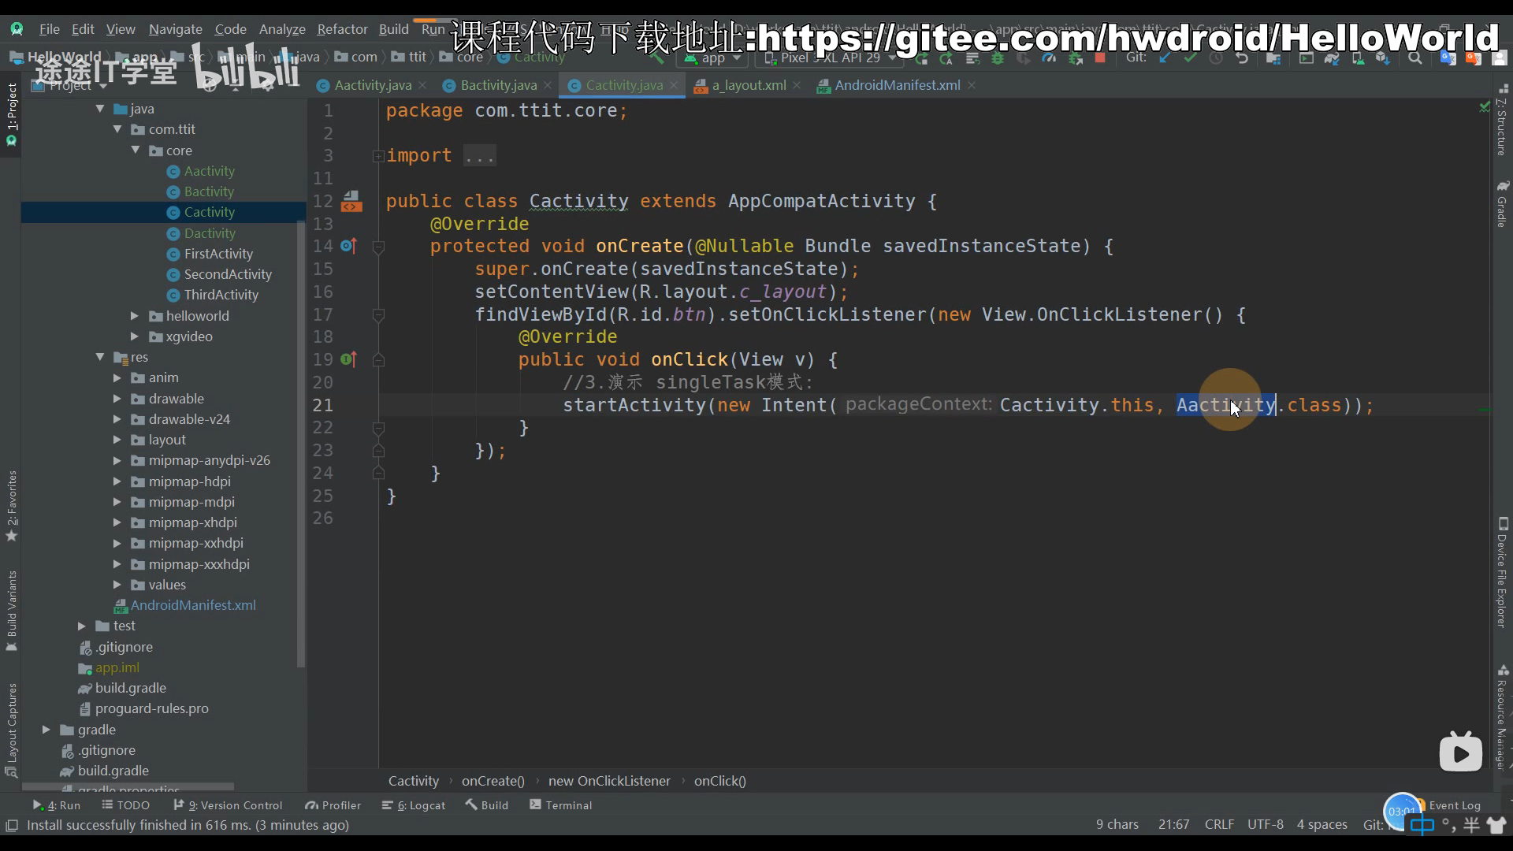Toggle the Project side panel
The image size is (1513, 851).
pyautogui.click(x=11, y=115)
